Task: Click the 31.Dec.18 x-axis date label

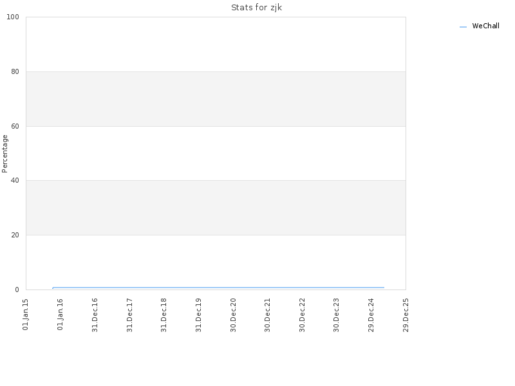Action: 164,315
